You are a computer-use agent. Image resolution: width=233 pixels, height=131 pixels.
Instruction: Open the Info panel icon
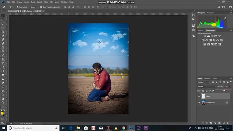pos(193,30)
